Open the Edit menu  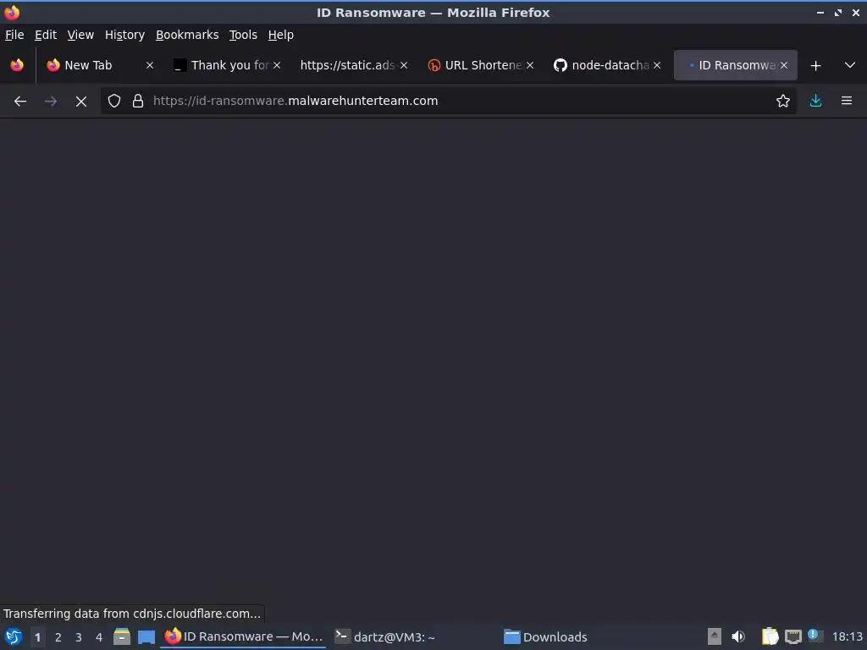coord(46,35)
